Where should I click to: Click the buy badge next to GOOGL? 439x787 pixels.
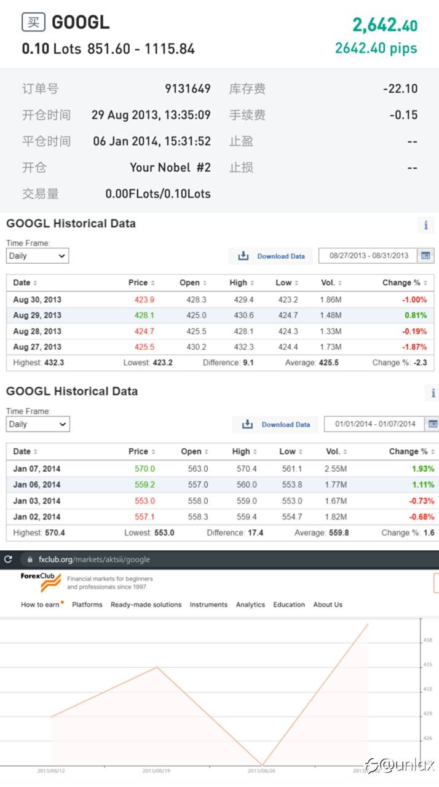33,23
